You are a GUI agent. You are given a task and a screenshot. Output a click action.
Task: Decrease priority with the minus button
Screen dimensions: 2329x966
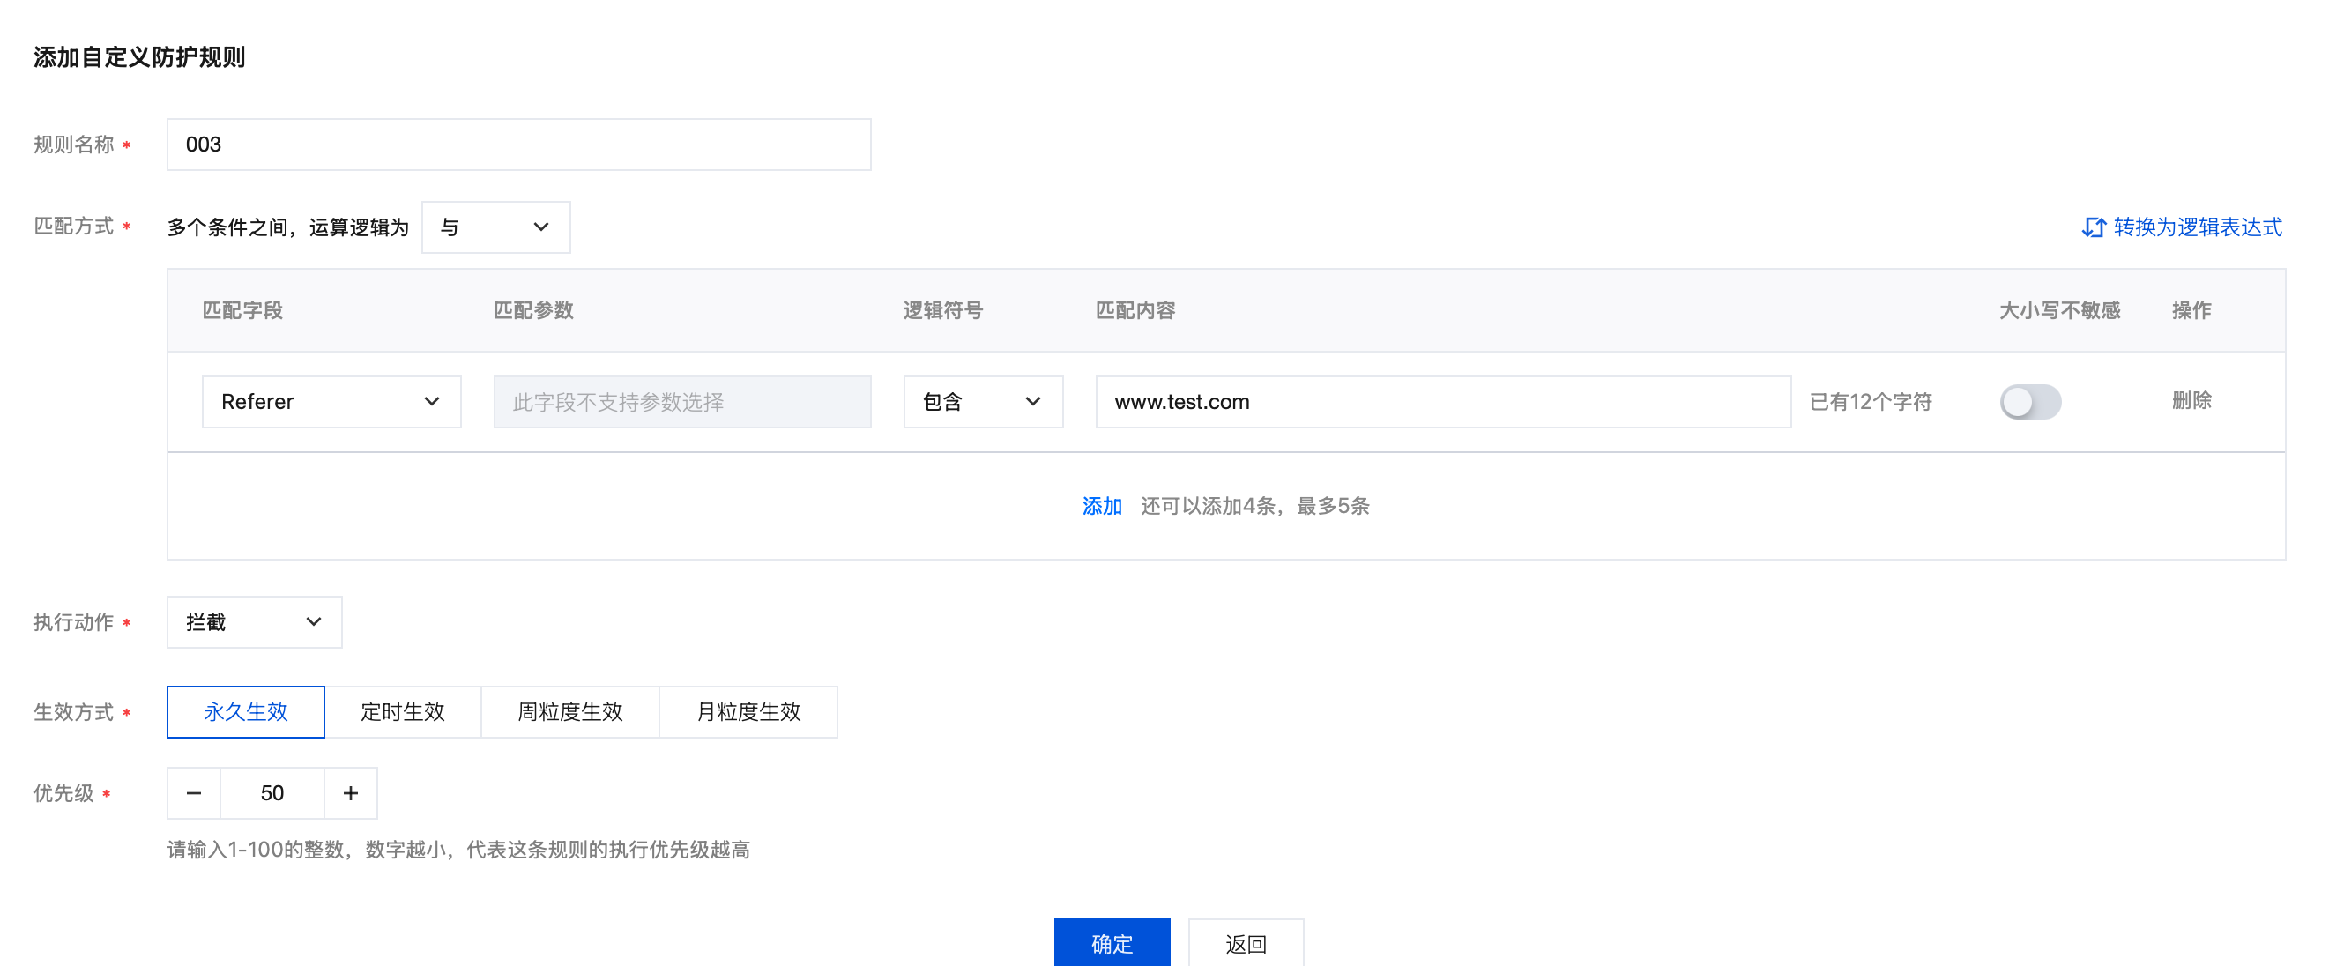point(193,792)
